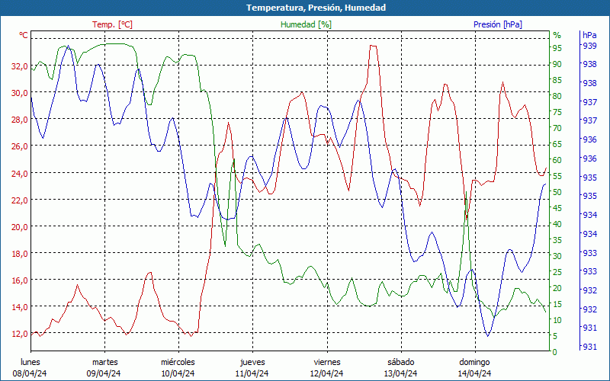Click the 80 humidity axis value

tap(557, 96)
